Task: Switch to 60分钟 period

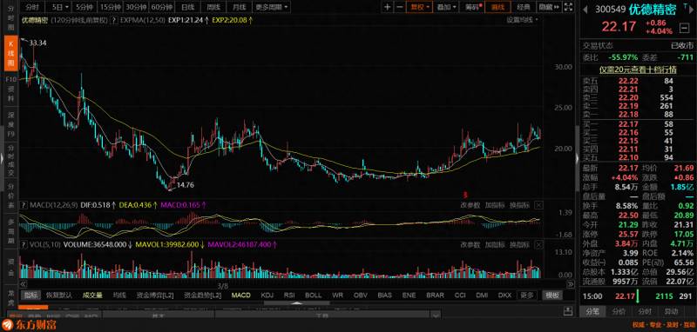Action: point(161,7)
